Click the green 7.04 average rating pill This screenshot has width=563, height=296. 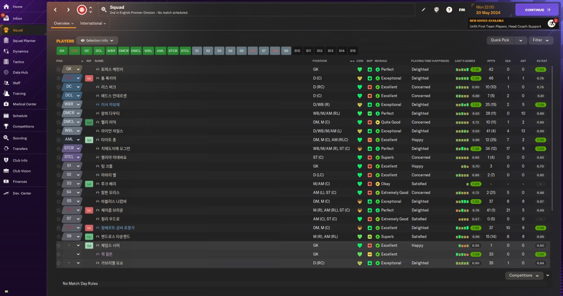[x=541, y=69]
